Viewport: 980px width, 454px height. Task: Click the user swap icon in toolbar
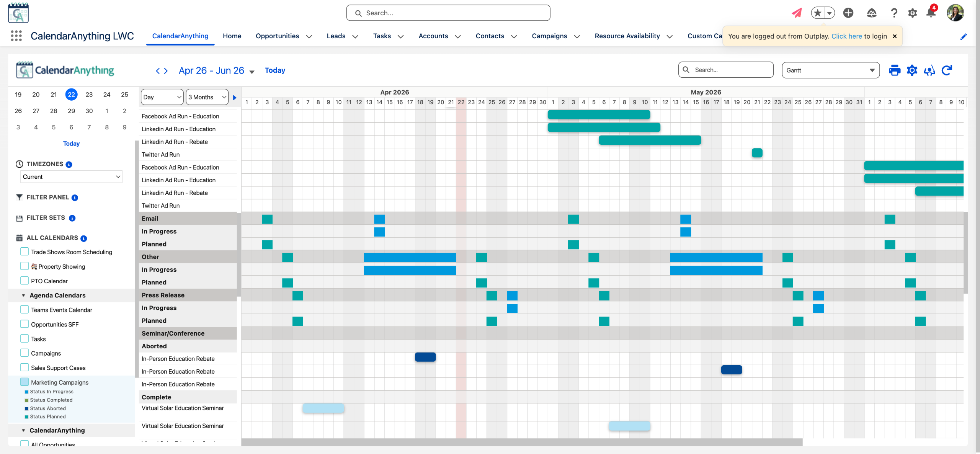[x=929, y=70]
